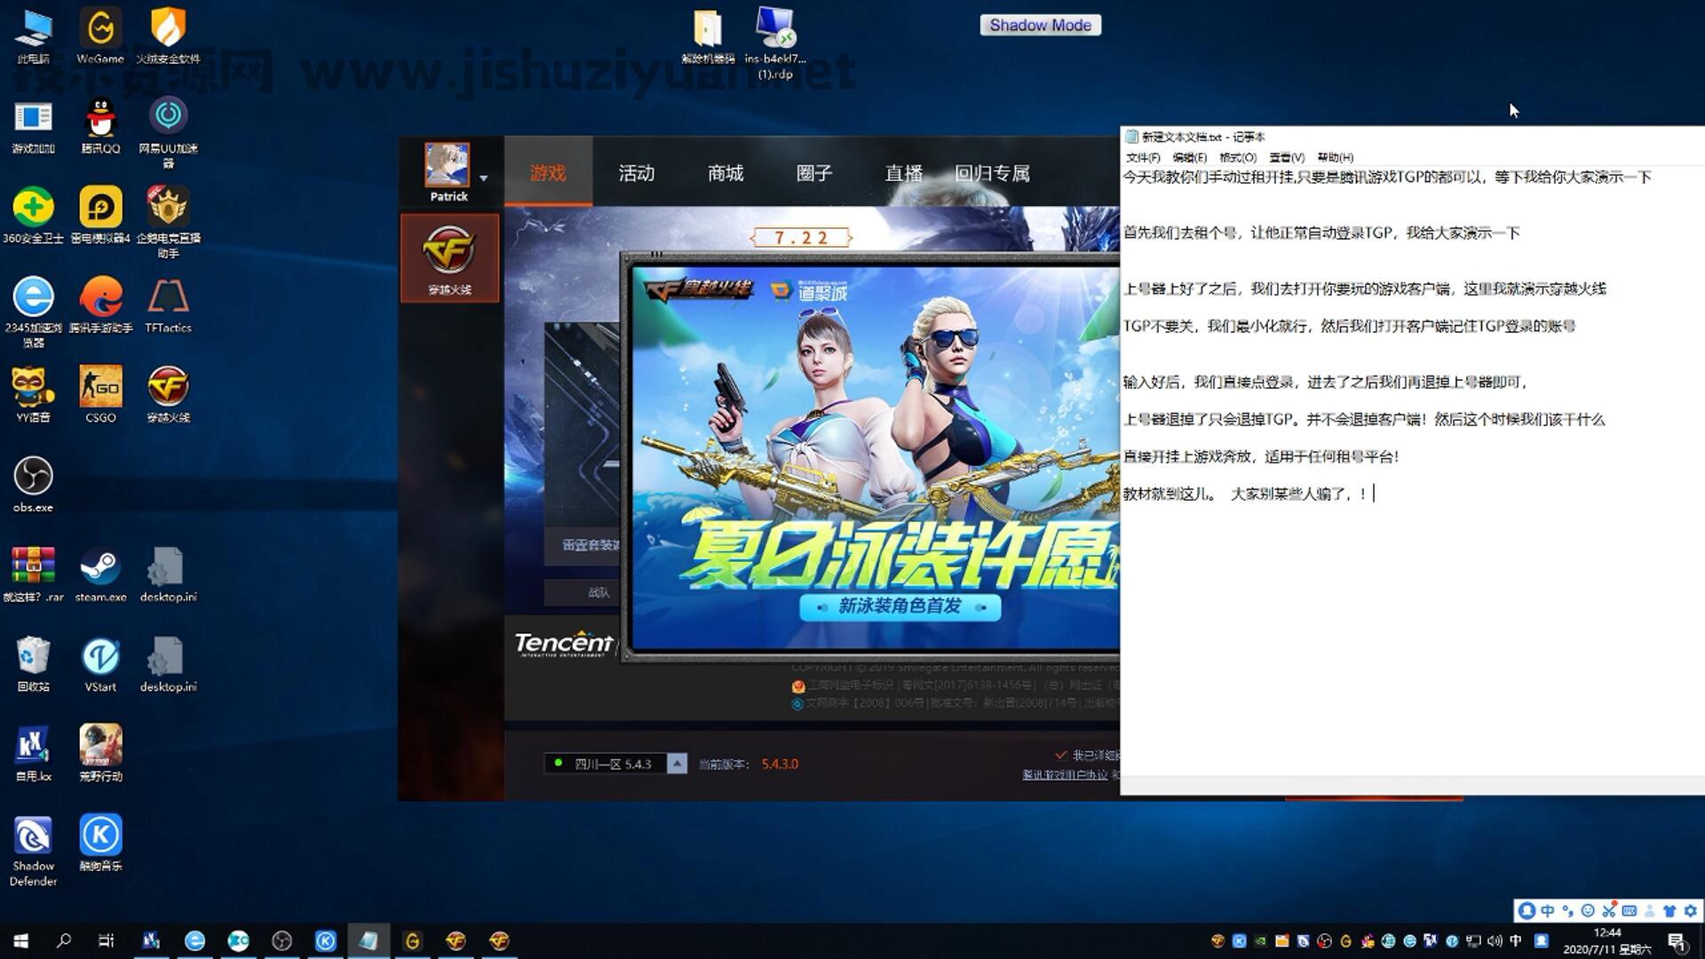Screen dimensions: 1705x959
Task: Click the 新泳装角色首发 banner button
Action: click(x=900, y=606)
